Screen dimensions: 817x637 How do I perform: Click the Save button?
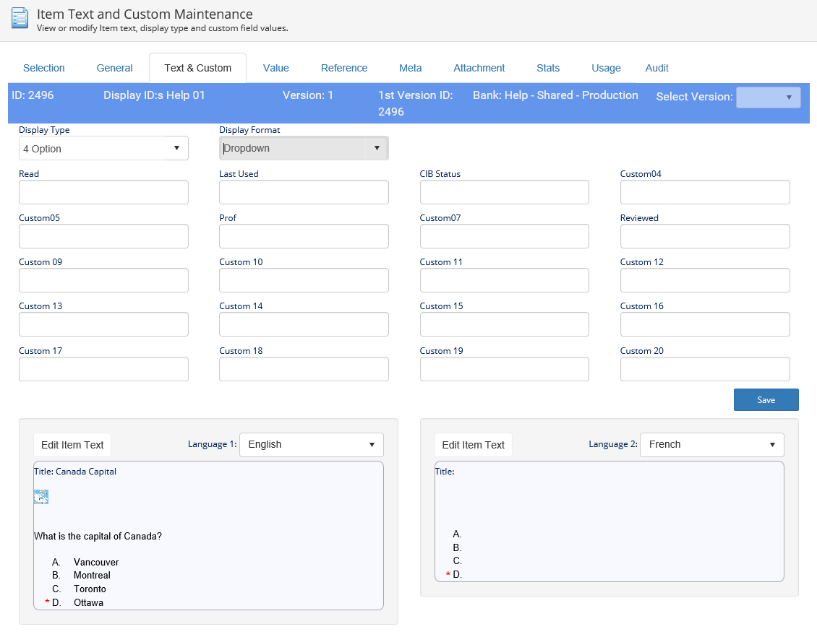click(766, 400)
